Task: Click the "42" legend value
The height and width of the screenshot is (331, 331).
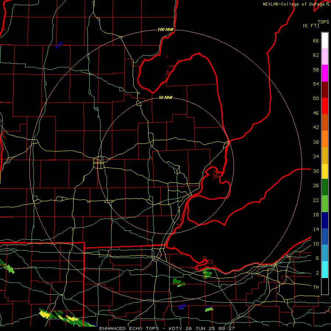Action: [x=316, y=128]
